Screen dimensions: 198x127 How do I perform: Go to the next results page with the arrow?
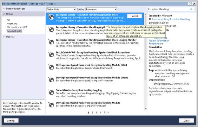[108, 113]
